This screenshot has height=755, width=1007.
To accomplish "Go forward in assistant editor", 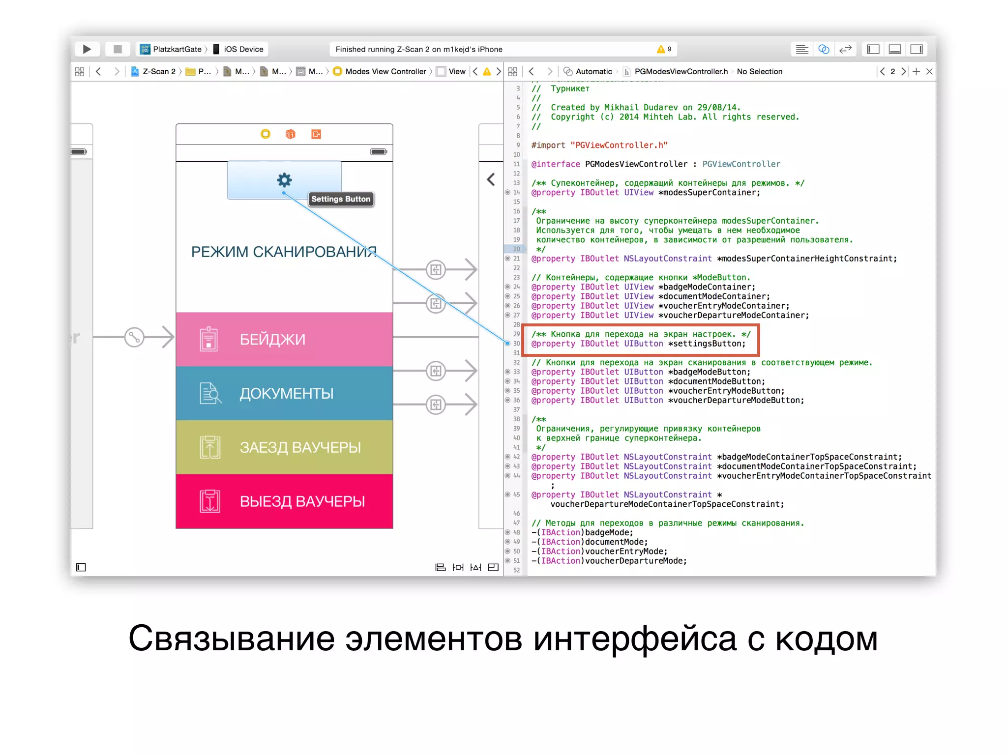I will (549, 72).
